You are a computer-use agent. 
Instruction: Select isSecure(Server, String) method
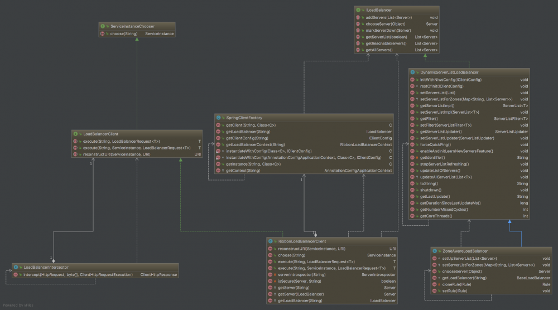[x=331, y=281]
